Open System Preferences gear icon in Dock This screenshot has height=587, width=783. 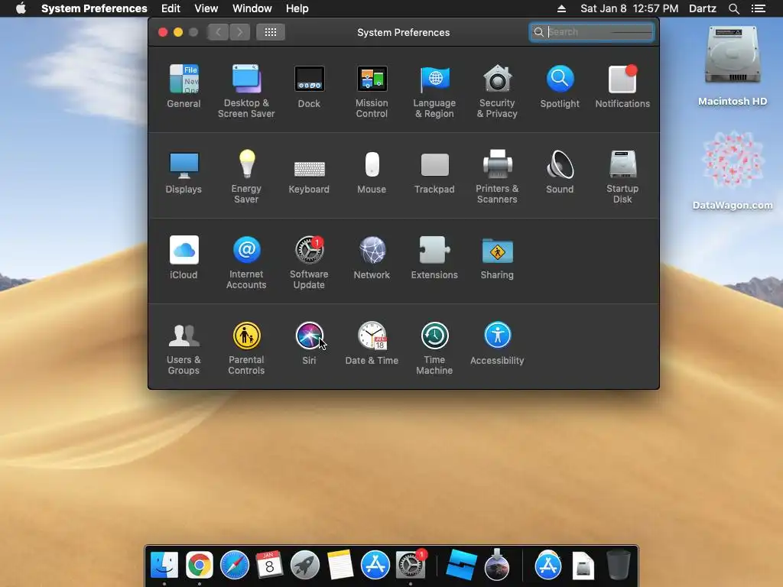point(411,565)
